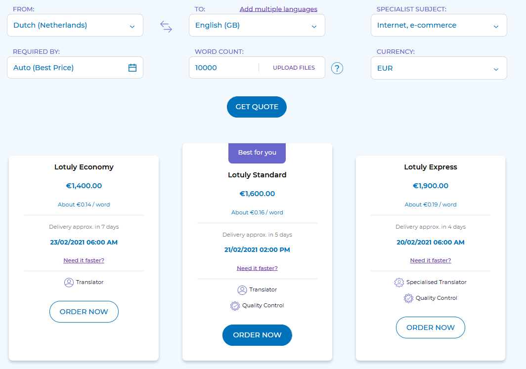Open From language dropdown Dutch (Netherlands)
This screenshot has height=369, width=526.
(75, 25)
